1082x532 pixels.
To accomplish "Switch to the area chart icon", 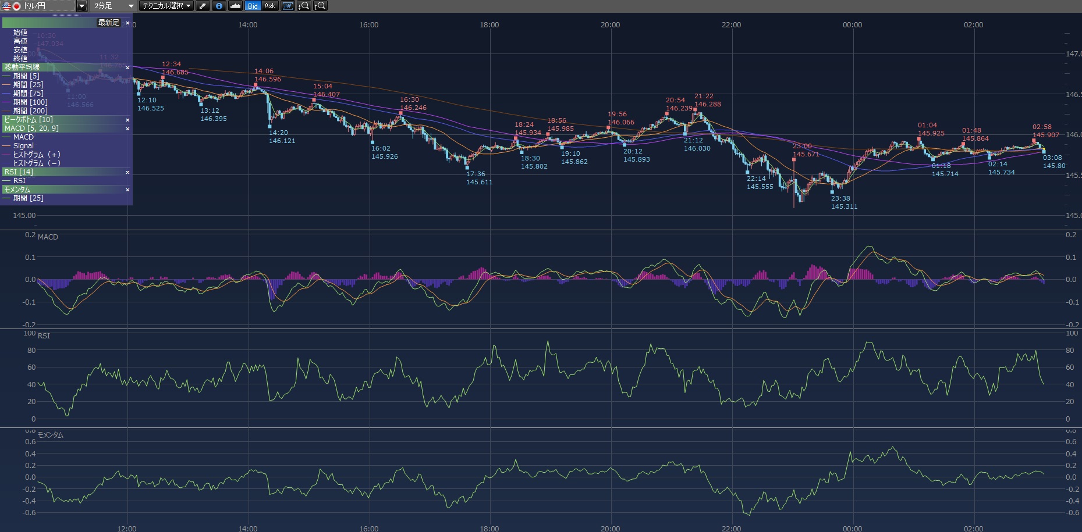I will tap(235, 6).
